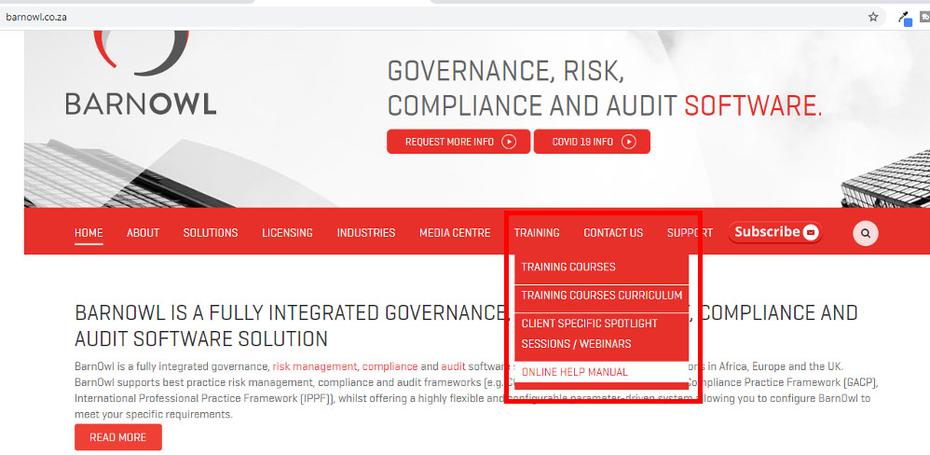Screen dimensions: 930x455
Task: Click the Subscribe button
Action: pyautogui.click(x=776, y=232)
